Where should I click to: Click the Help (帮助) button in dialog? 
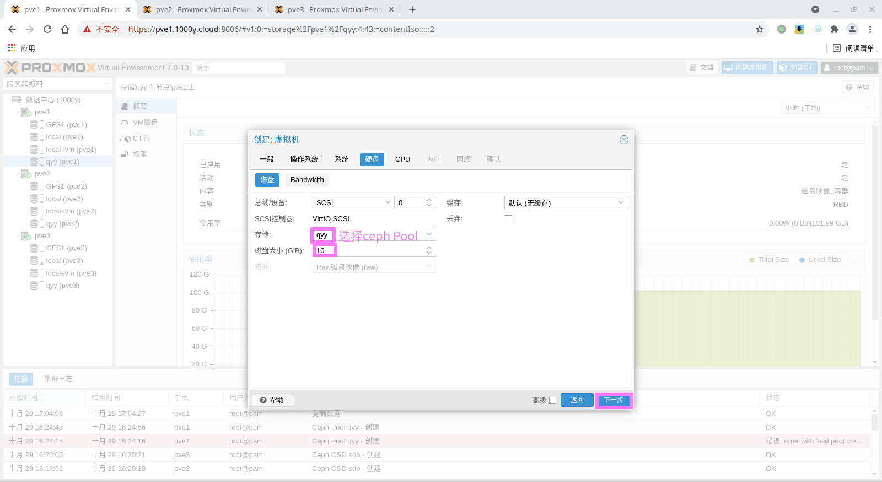[x=272, y=400]
